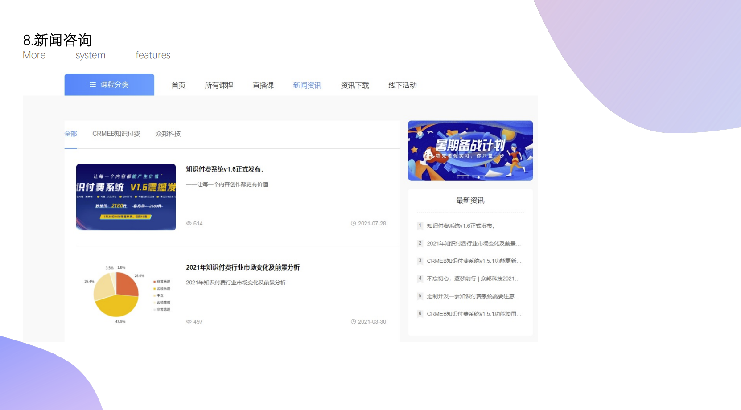Click the eye icon next to 614 views
Image resolution: width=741 pixels, height=410 pixels.
tap(189, 224)
